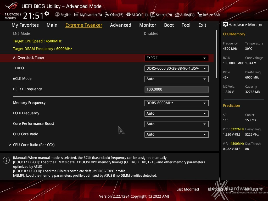Expand CPU Core Ratio (Per CCX) submenu
Viewport: 268px width, 201px height.
[34, 145]
